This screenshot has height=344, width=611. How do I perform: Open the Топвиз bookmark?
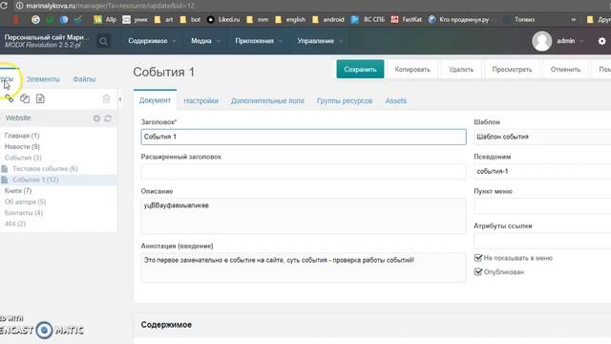click(x=519, y=19)
